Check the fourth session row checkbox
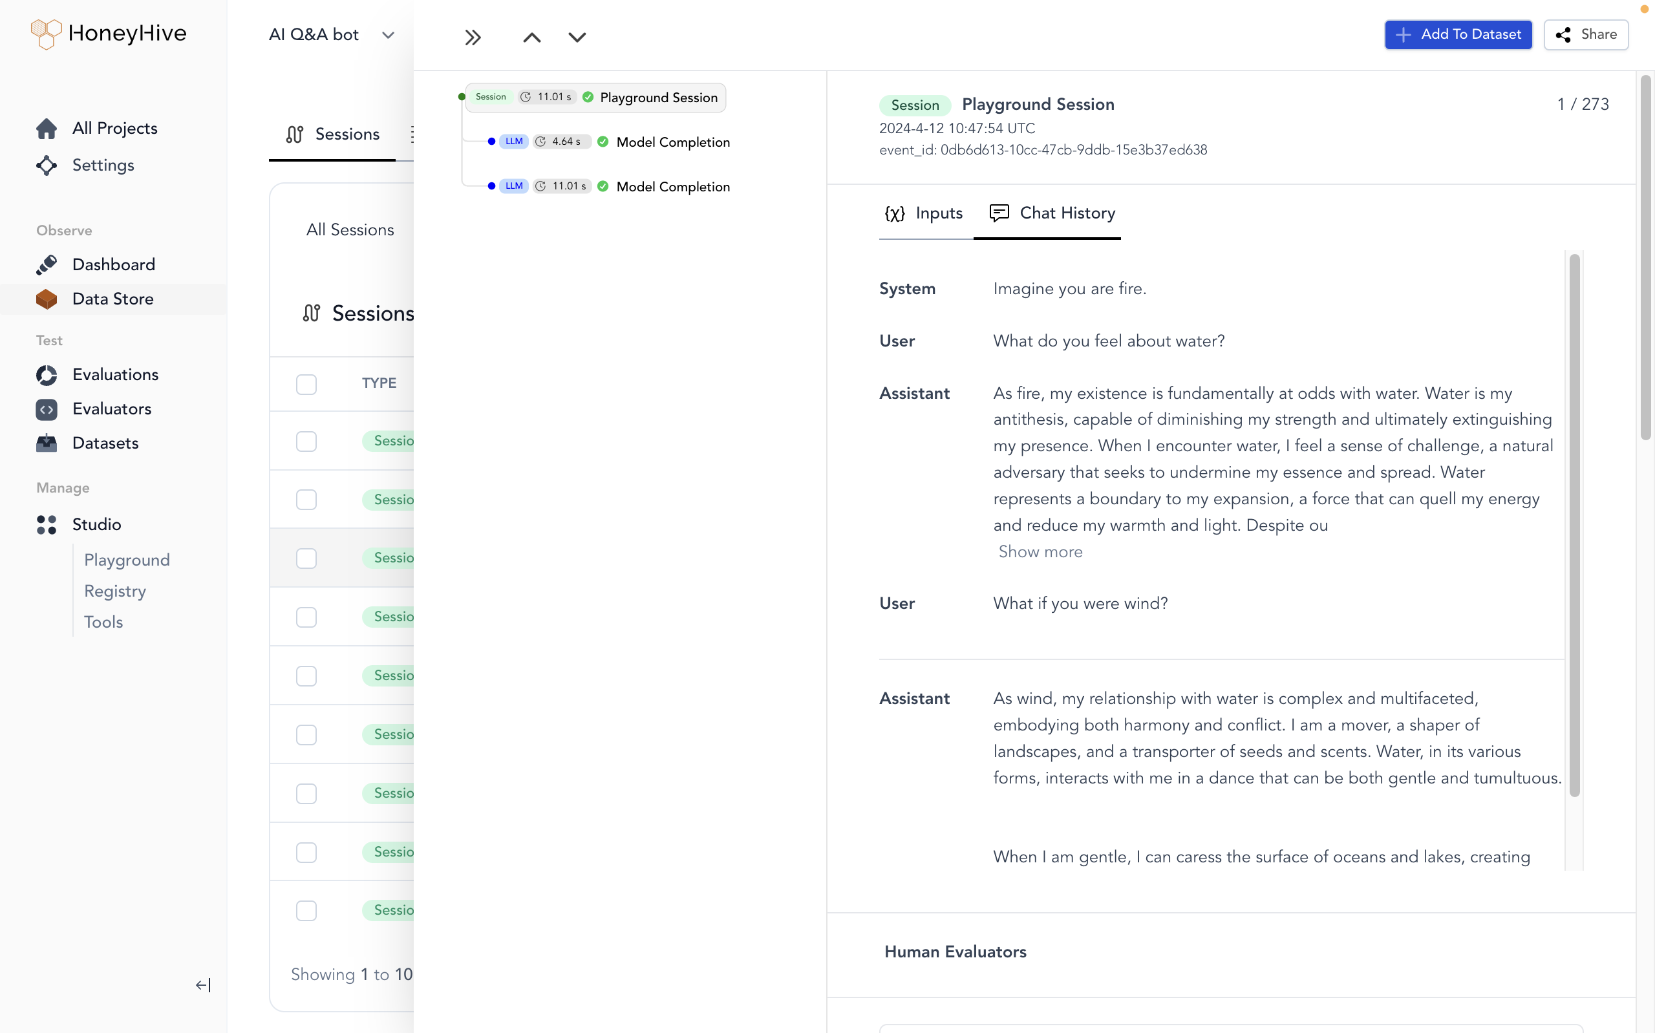This screenshot has height=1033, width=1655. (306, 617)
